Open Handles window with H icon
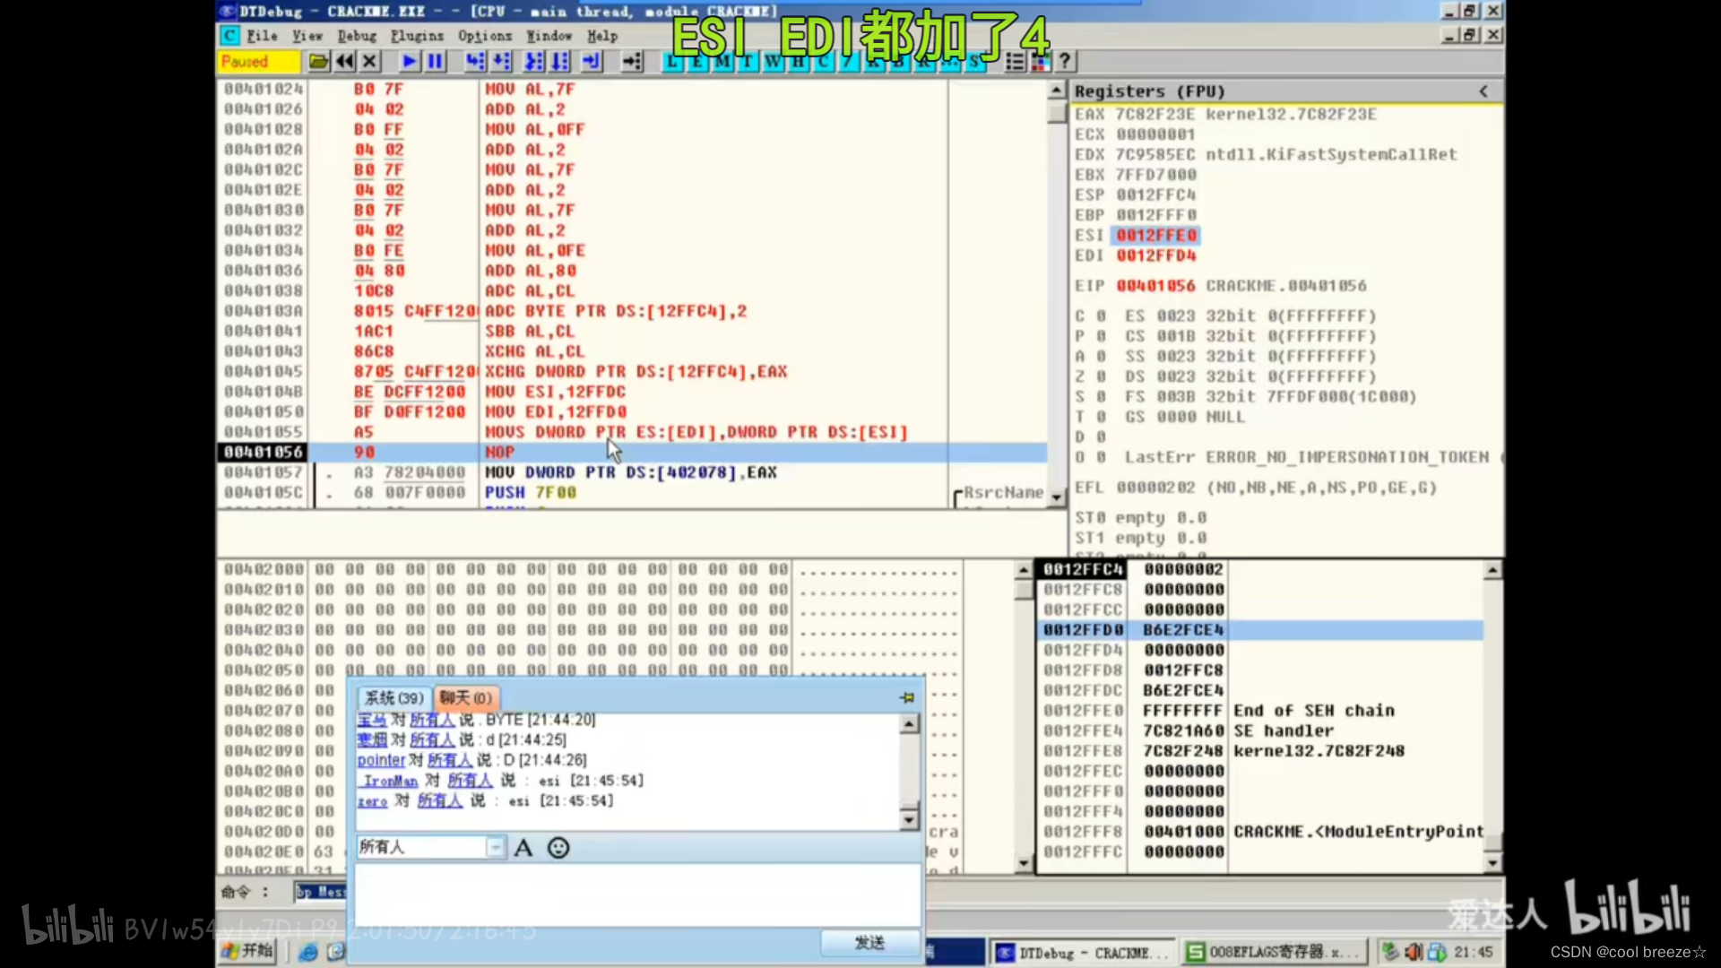Image resolution: width=1721 pixels, height=968 pixels. tap(797, 61)
